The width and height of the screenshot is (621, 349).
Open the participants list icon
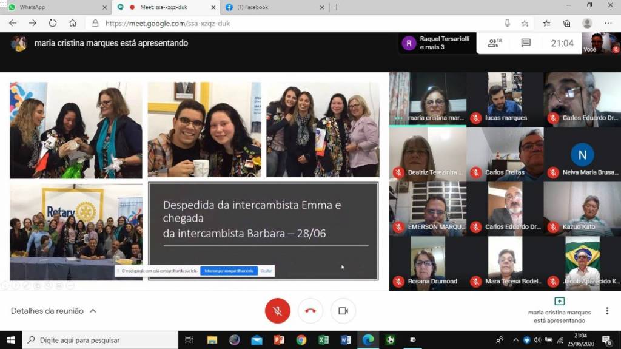(494, 43)
